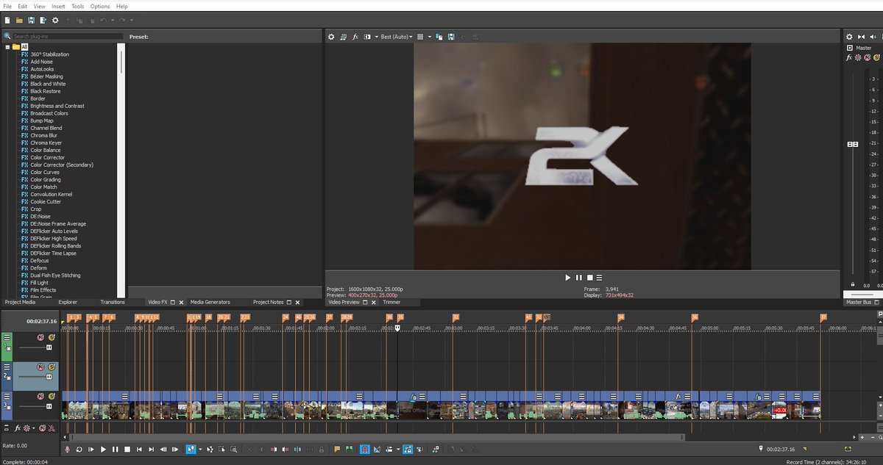Select the Envelope edit tool
This screenshot has width=883, height=465.
[x=210, y=449]
